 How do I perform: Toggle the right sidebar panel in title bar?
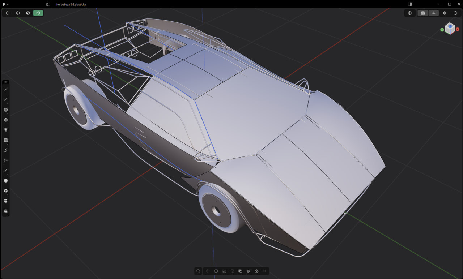(x=410, y=4)
